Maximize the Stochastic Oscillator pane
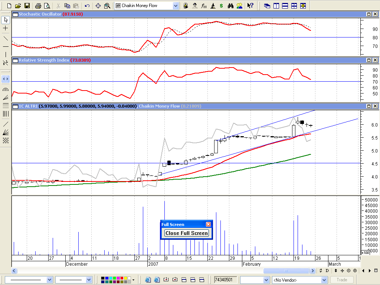The image size is (380, 285). click(369, 14)
